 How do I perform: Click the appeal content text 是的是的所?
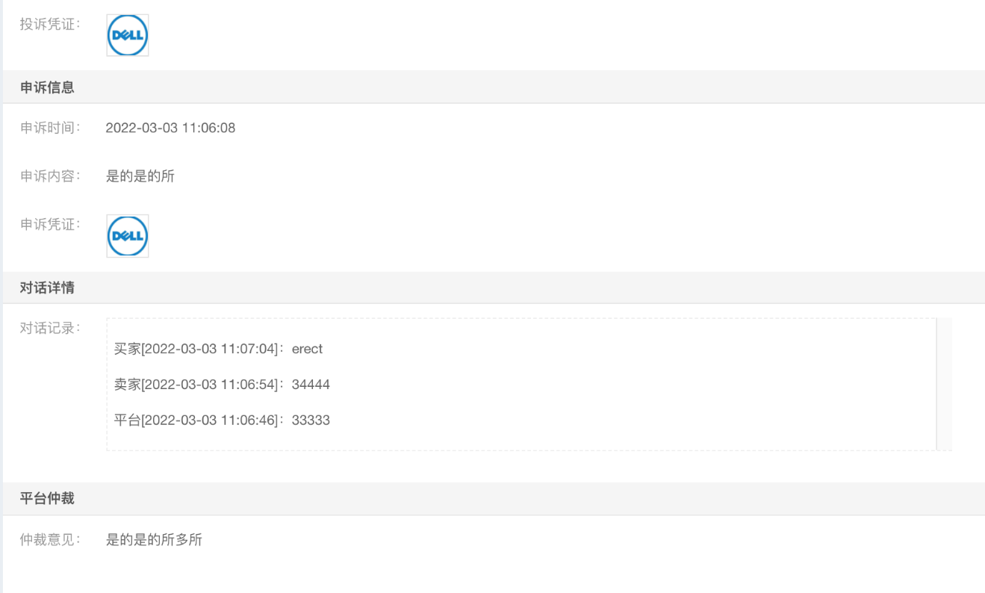(140, 177)
